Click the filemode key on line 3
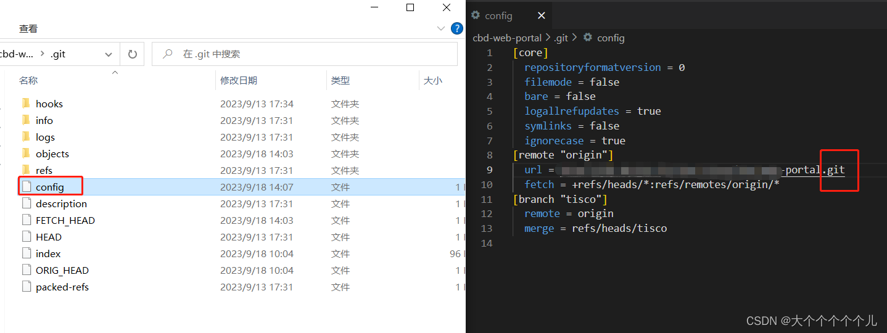The height and width of the screenshot is (333, 887). tap(548, 82)
